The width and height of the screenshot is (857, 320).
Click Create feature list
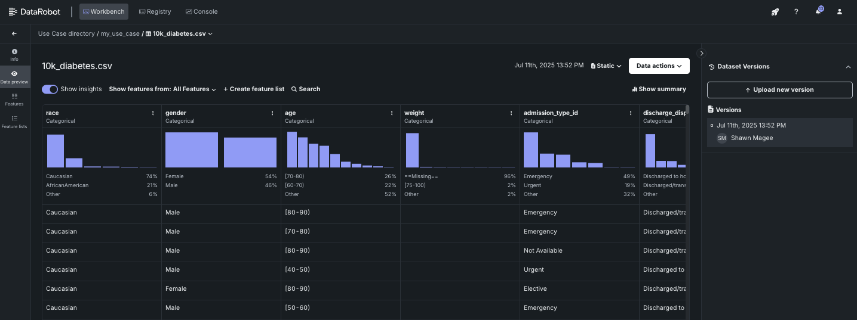254,89
